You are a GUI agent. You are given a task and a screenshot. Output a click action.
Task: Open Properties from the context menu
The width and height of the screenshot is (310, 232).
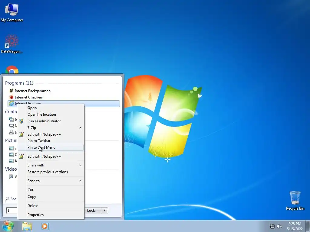coord(51,215)
